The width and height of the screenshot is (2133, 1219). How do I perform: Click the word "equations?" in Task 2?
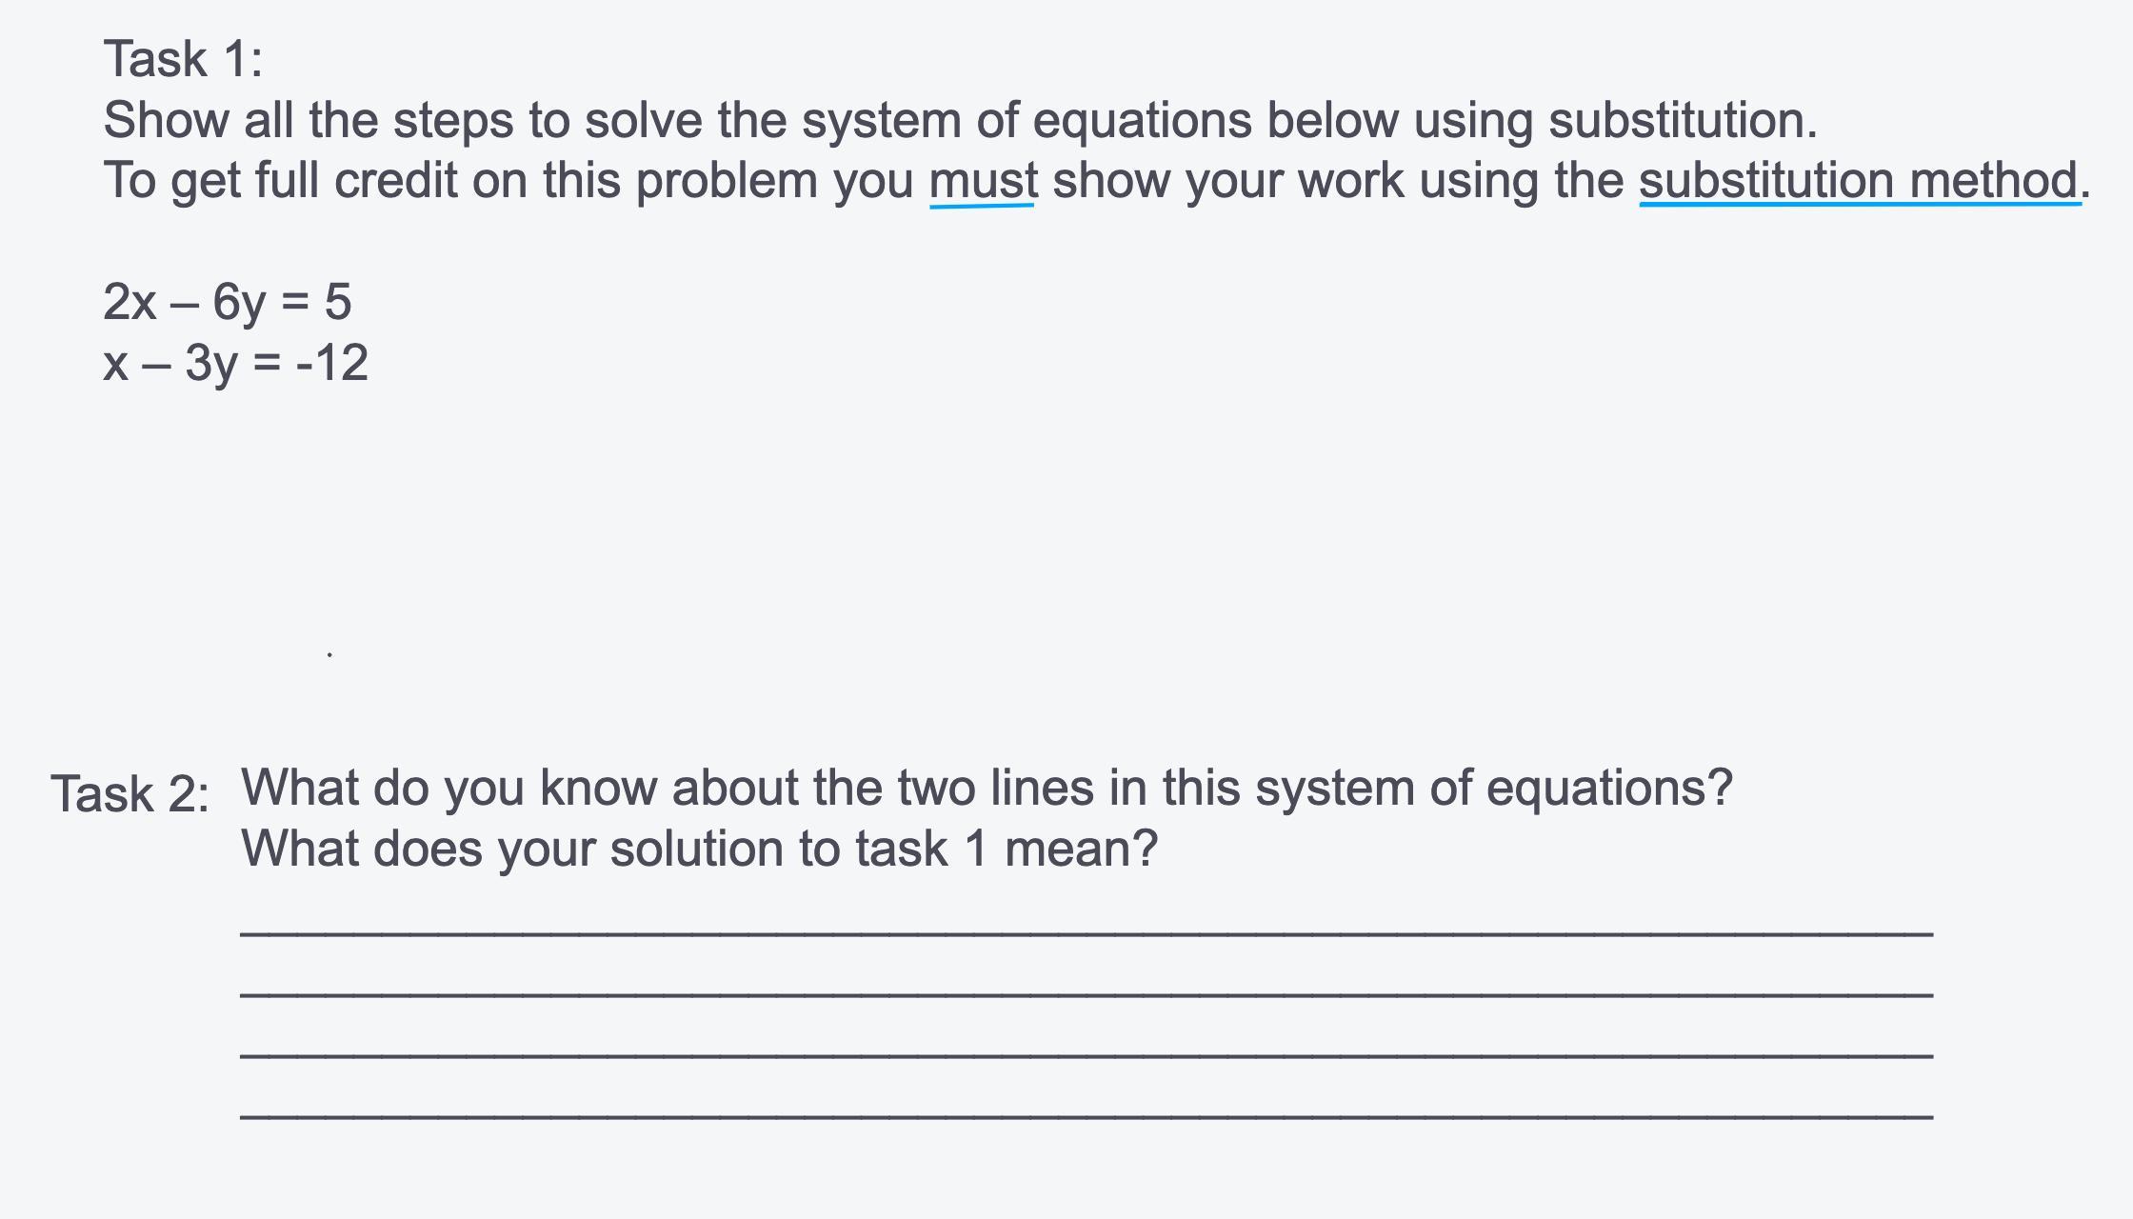1609,789
